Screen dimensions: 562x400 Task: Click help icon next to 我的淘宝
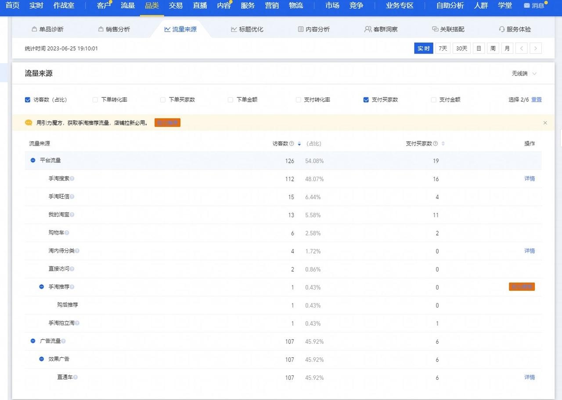pos(72,214)
